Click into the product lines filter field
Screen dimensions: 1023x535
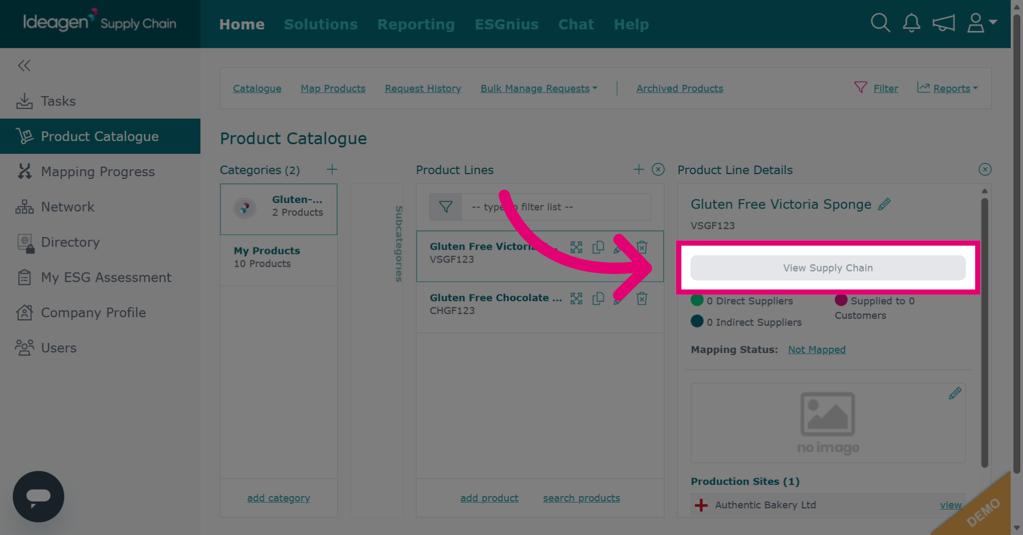[556, 207]
